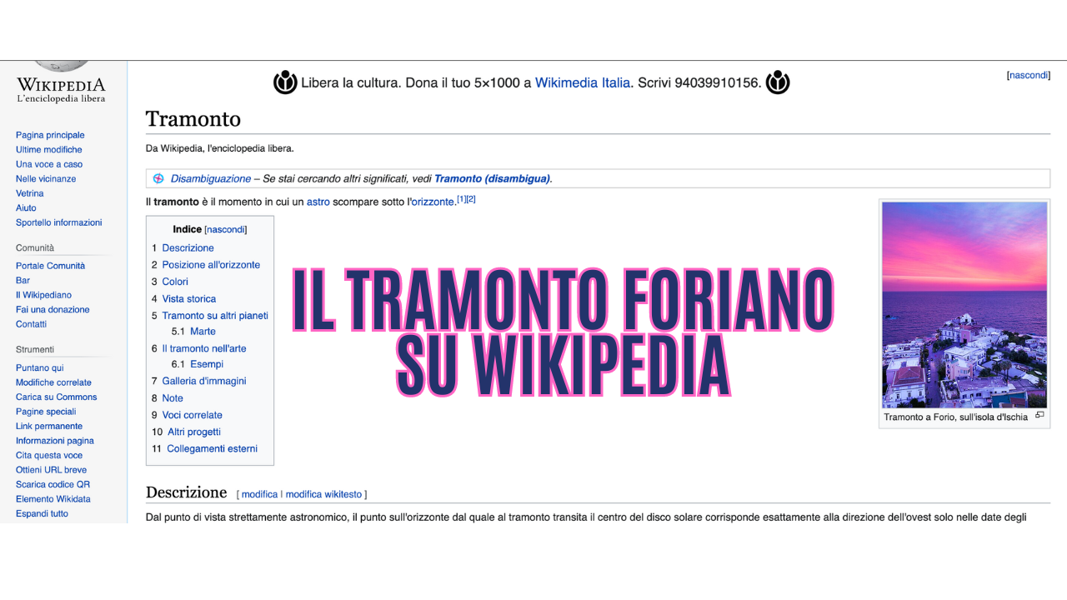The image size is (1067, 600).
Task: Open Puntano qui tool link
Action: (x=39, y=367)
